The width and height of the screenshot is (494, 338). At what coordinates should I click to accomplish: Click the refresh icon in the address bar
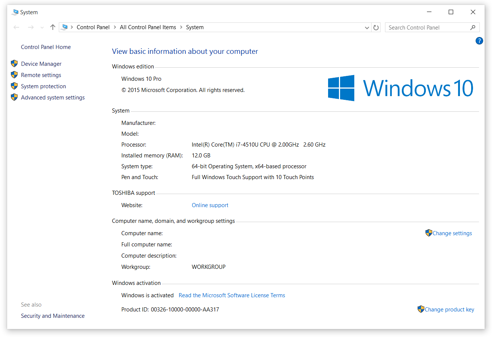pos(376,27)
